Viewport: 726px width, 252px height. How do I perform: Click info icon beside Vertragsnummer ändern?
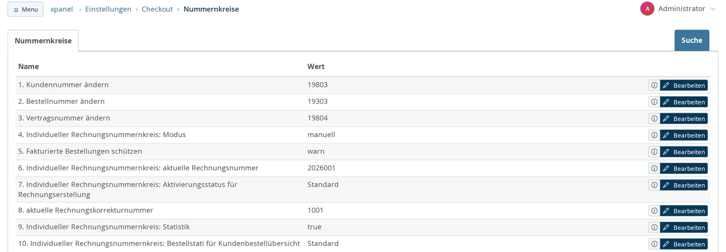click(x=654, y=118)
